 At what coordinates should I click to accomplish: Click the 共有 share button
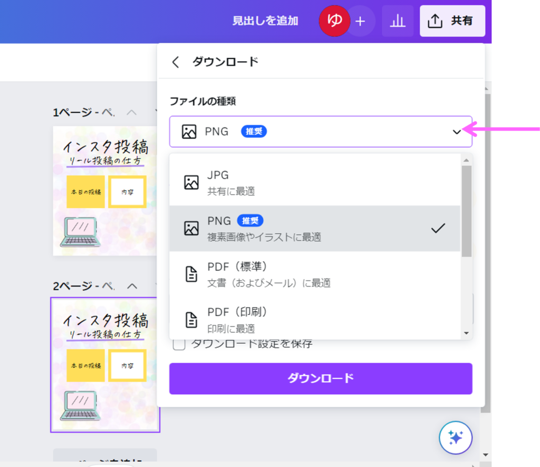(452, 21)
